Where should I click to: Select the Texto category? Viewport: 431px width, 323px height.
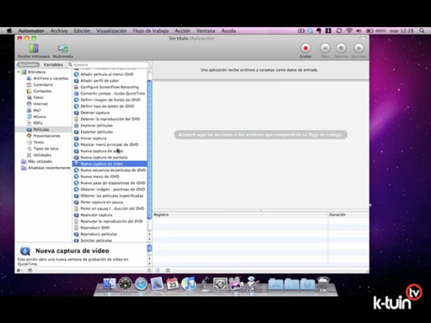(x=39, y=142)
